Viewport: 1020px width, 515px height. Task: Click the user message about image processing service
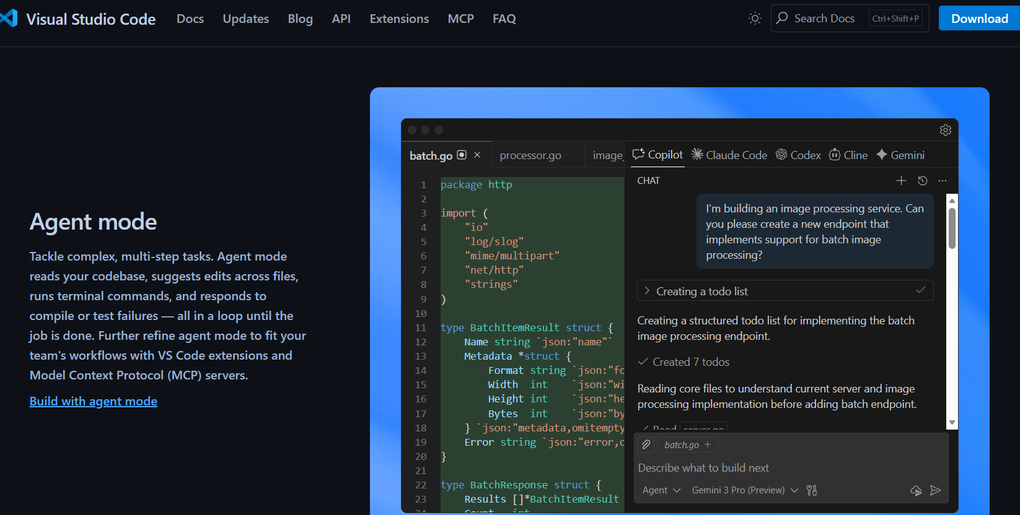point(815,232)
